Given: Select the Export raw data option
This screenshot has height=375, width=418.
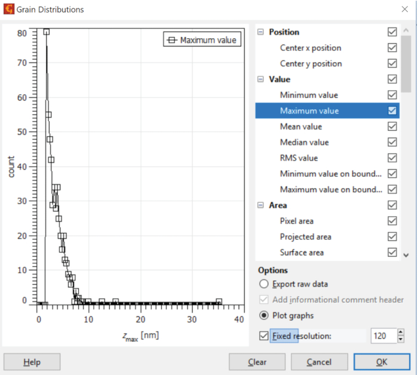Looking at the screenshot, I should (264, 284).
